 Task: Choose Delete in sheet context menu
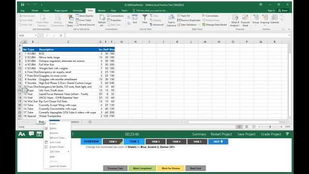[x=57, y=128]
